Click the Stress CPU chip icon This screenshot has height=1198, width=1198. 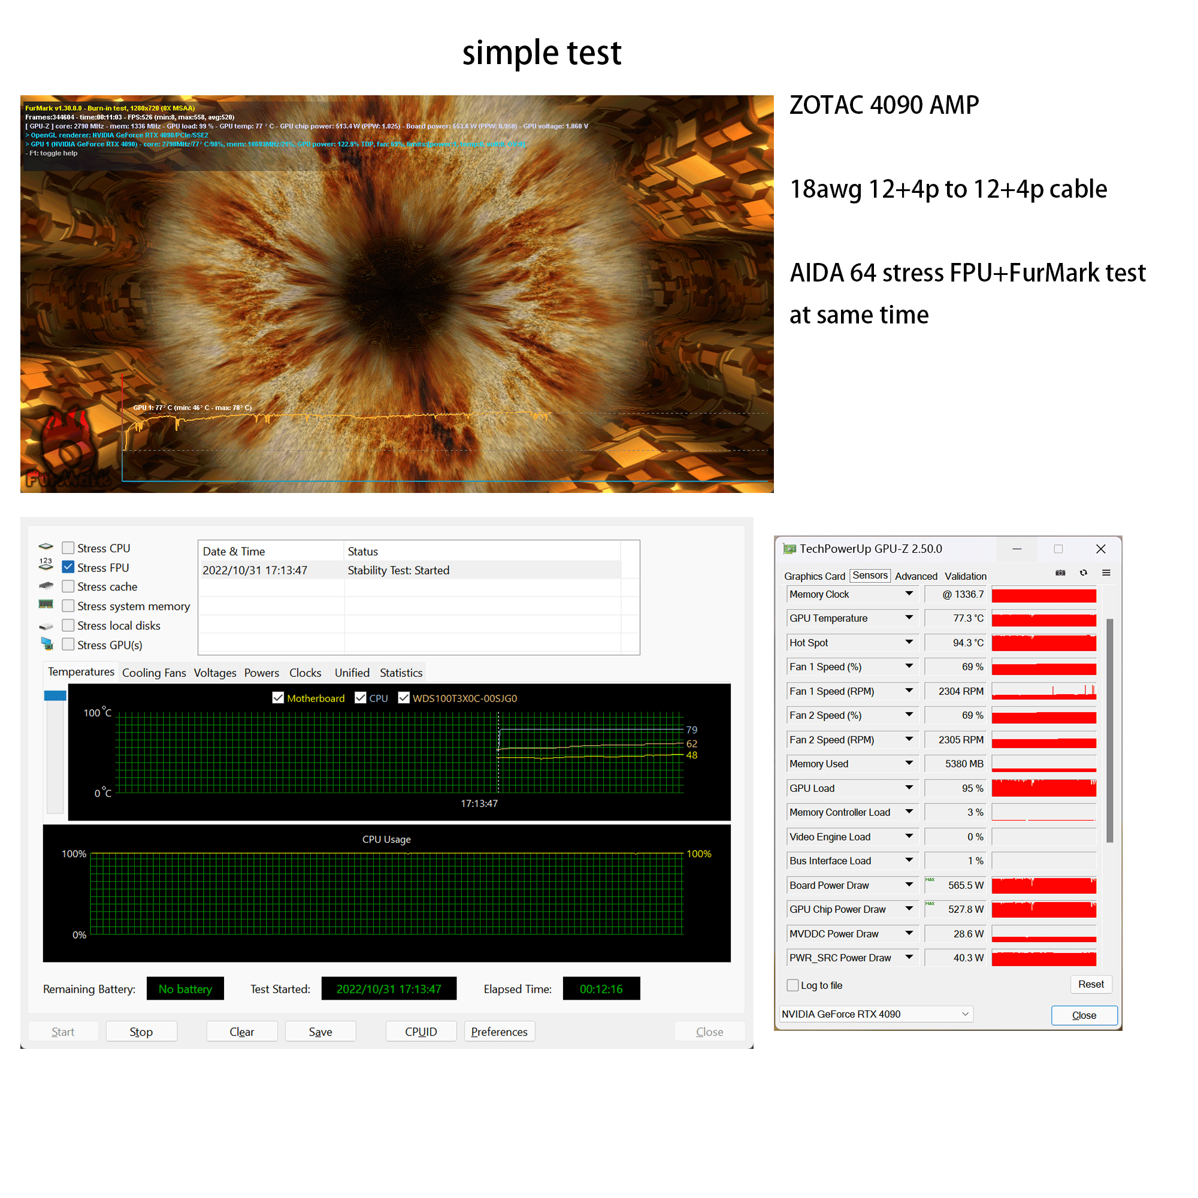[46, 547]
